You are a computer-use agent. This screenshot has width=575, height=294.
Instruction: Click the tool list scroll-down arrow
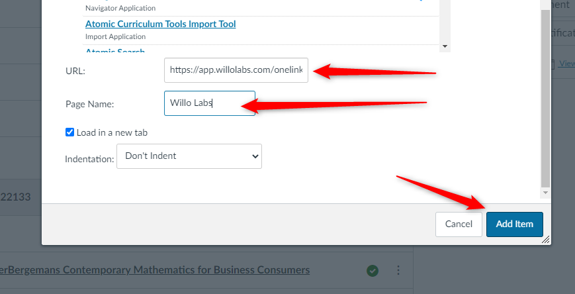[445, 46]
